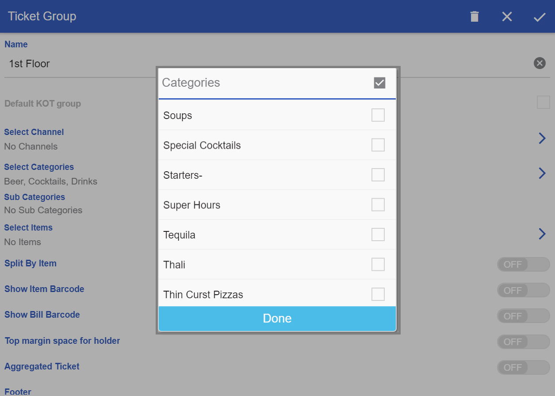This screenshot has width=555, height=396.
Task: Switch on Aggregated Ticket toggle
Action: (524, 367)
